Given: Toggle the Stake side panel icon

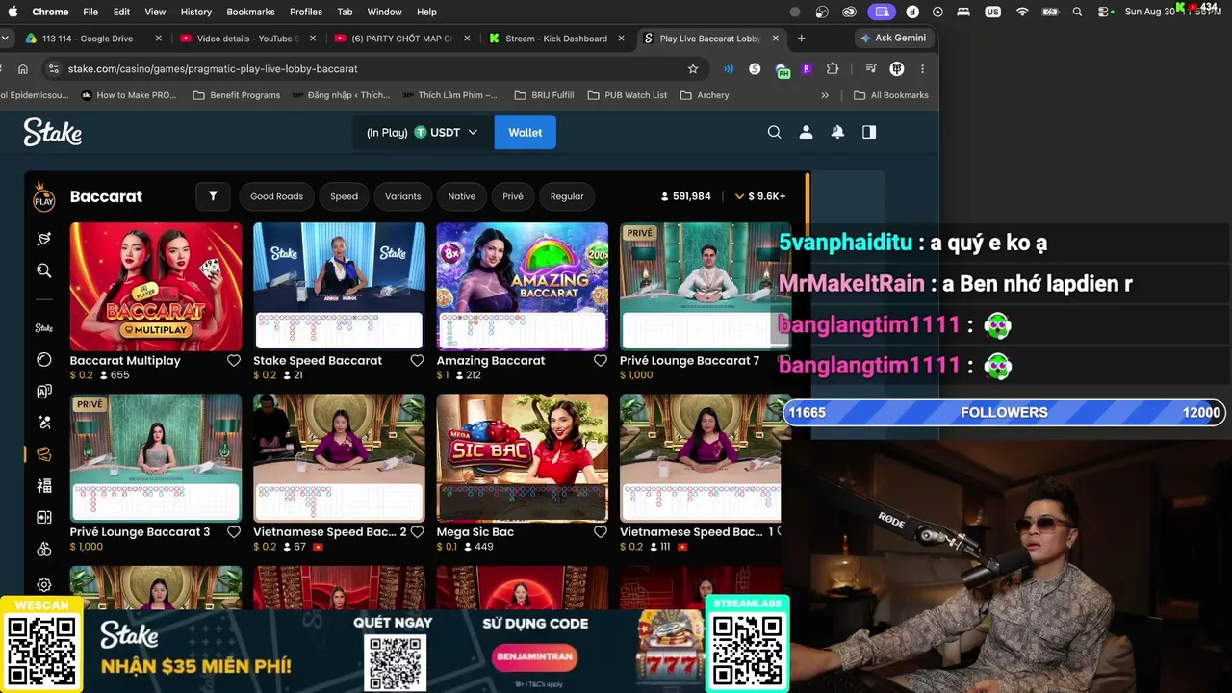Looking at the screenshot, I should click(869, 133).
